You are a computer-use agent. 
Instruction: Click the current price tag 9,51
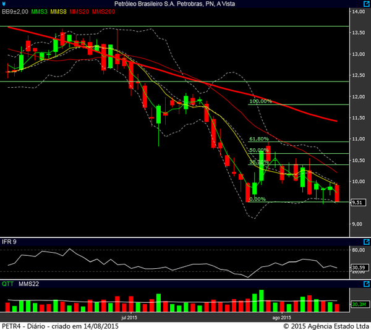pyautogui.click(x=357, y=202)
